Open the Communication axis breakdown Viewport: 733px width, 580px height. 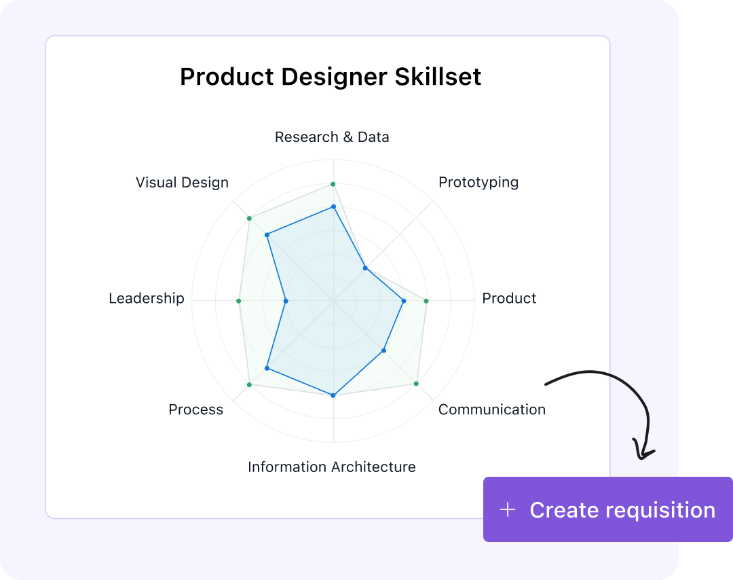coord(491,410)
